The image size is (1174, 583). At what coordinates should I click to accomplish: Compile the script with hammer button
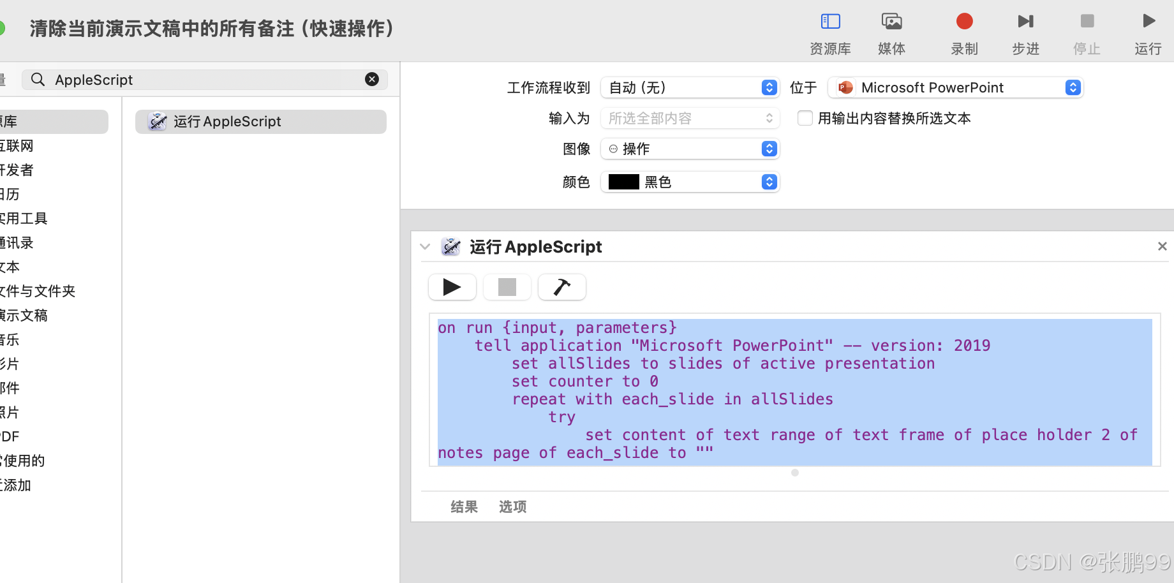(561, 287)
